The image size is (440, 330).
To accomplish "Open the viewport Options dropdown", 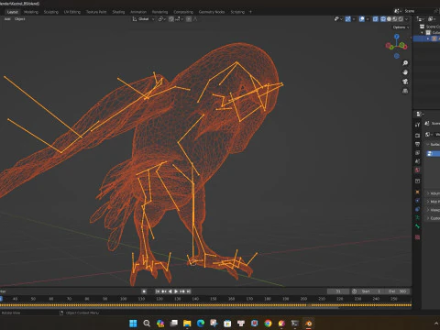I will pos(401,27).
